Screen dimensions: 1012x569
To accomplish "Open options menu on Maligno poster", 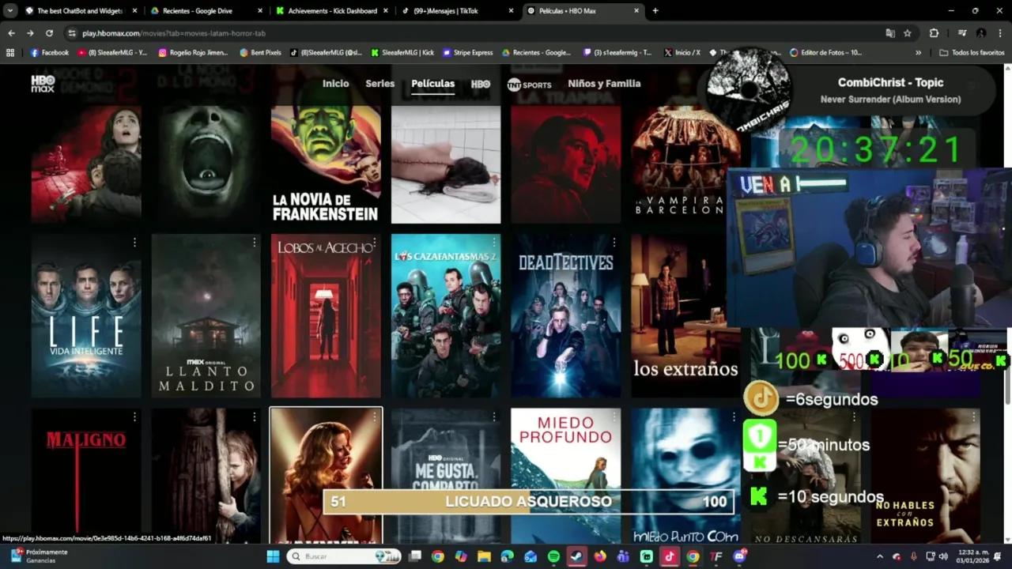I will (134, 416).
